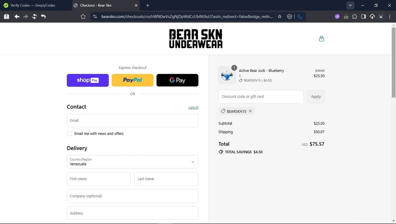Click the outlined star favorites icon

pos(83,17)
